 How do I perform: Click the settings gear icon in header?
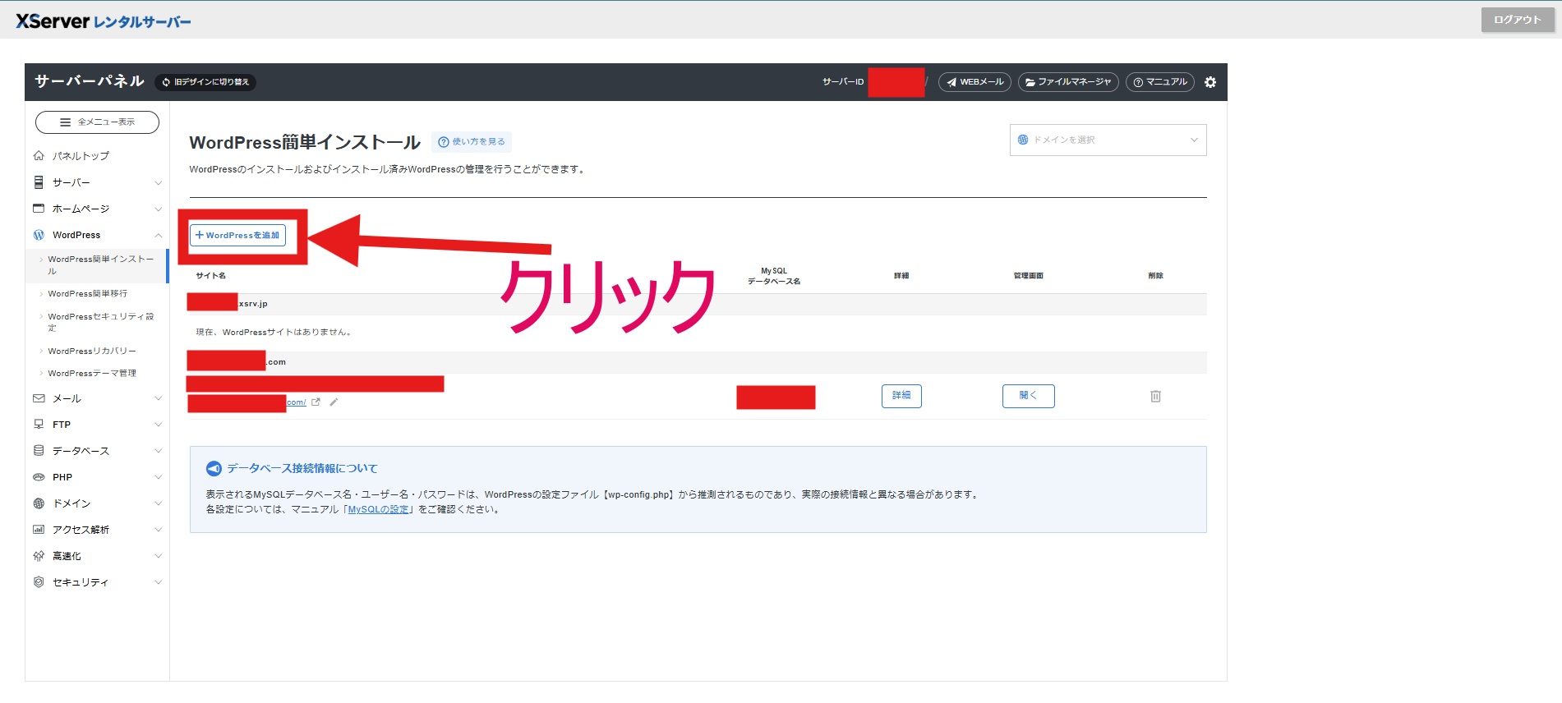coord(1210,82)
